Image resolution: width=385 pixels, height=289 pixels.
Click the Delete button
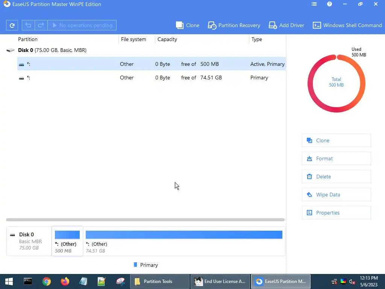click(336, 177)
